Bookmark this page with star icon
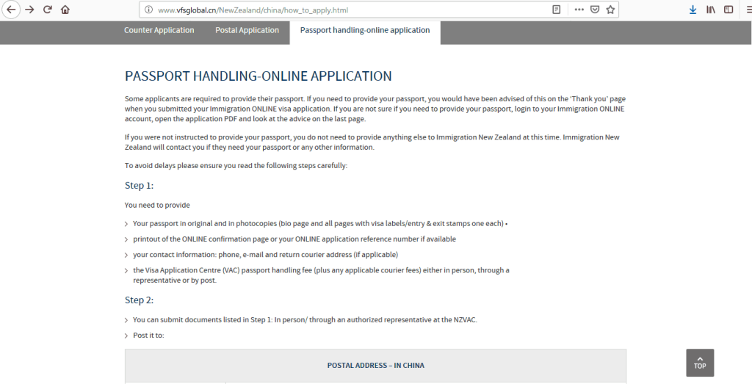752x384 pixels. pyautogui.click(x=610, y=10)
